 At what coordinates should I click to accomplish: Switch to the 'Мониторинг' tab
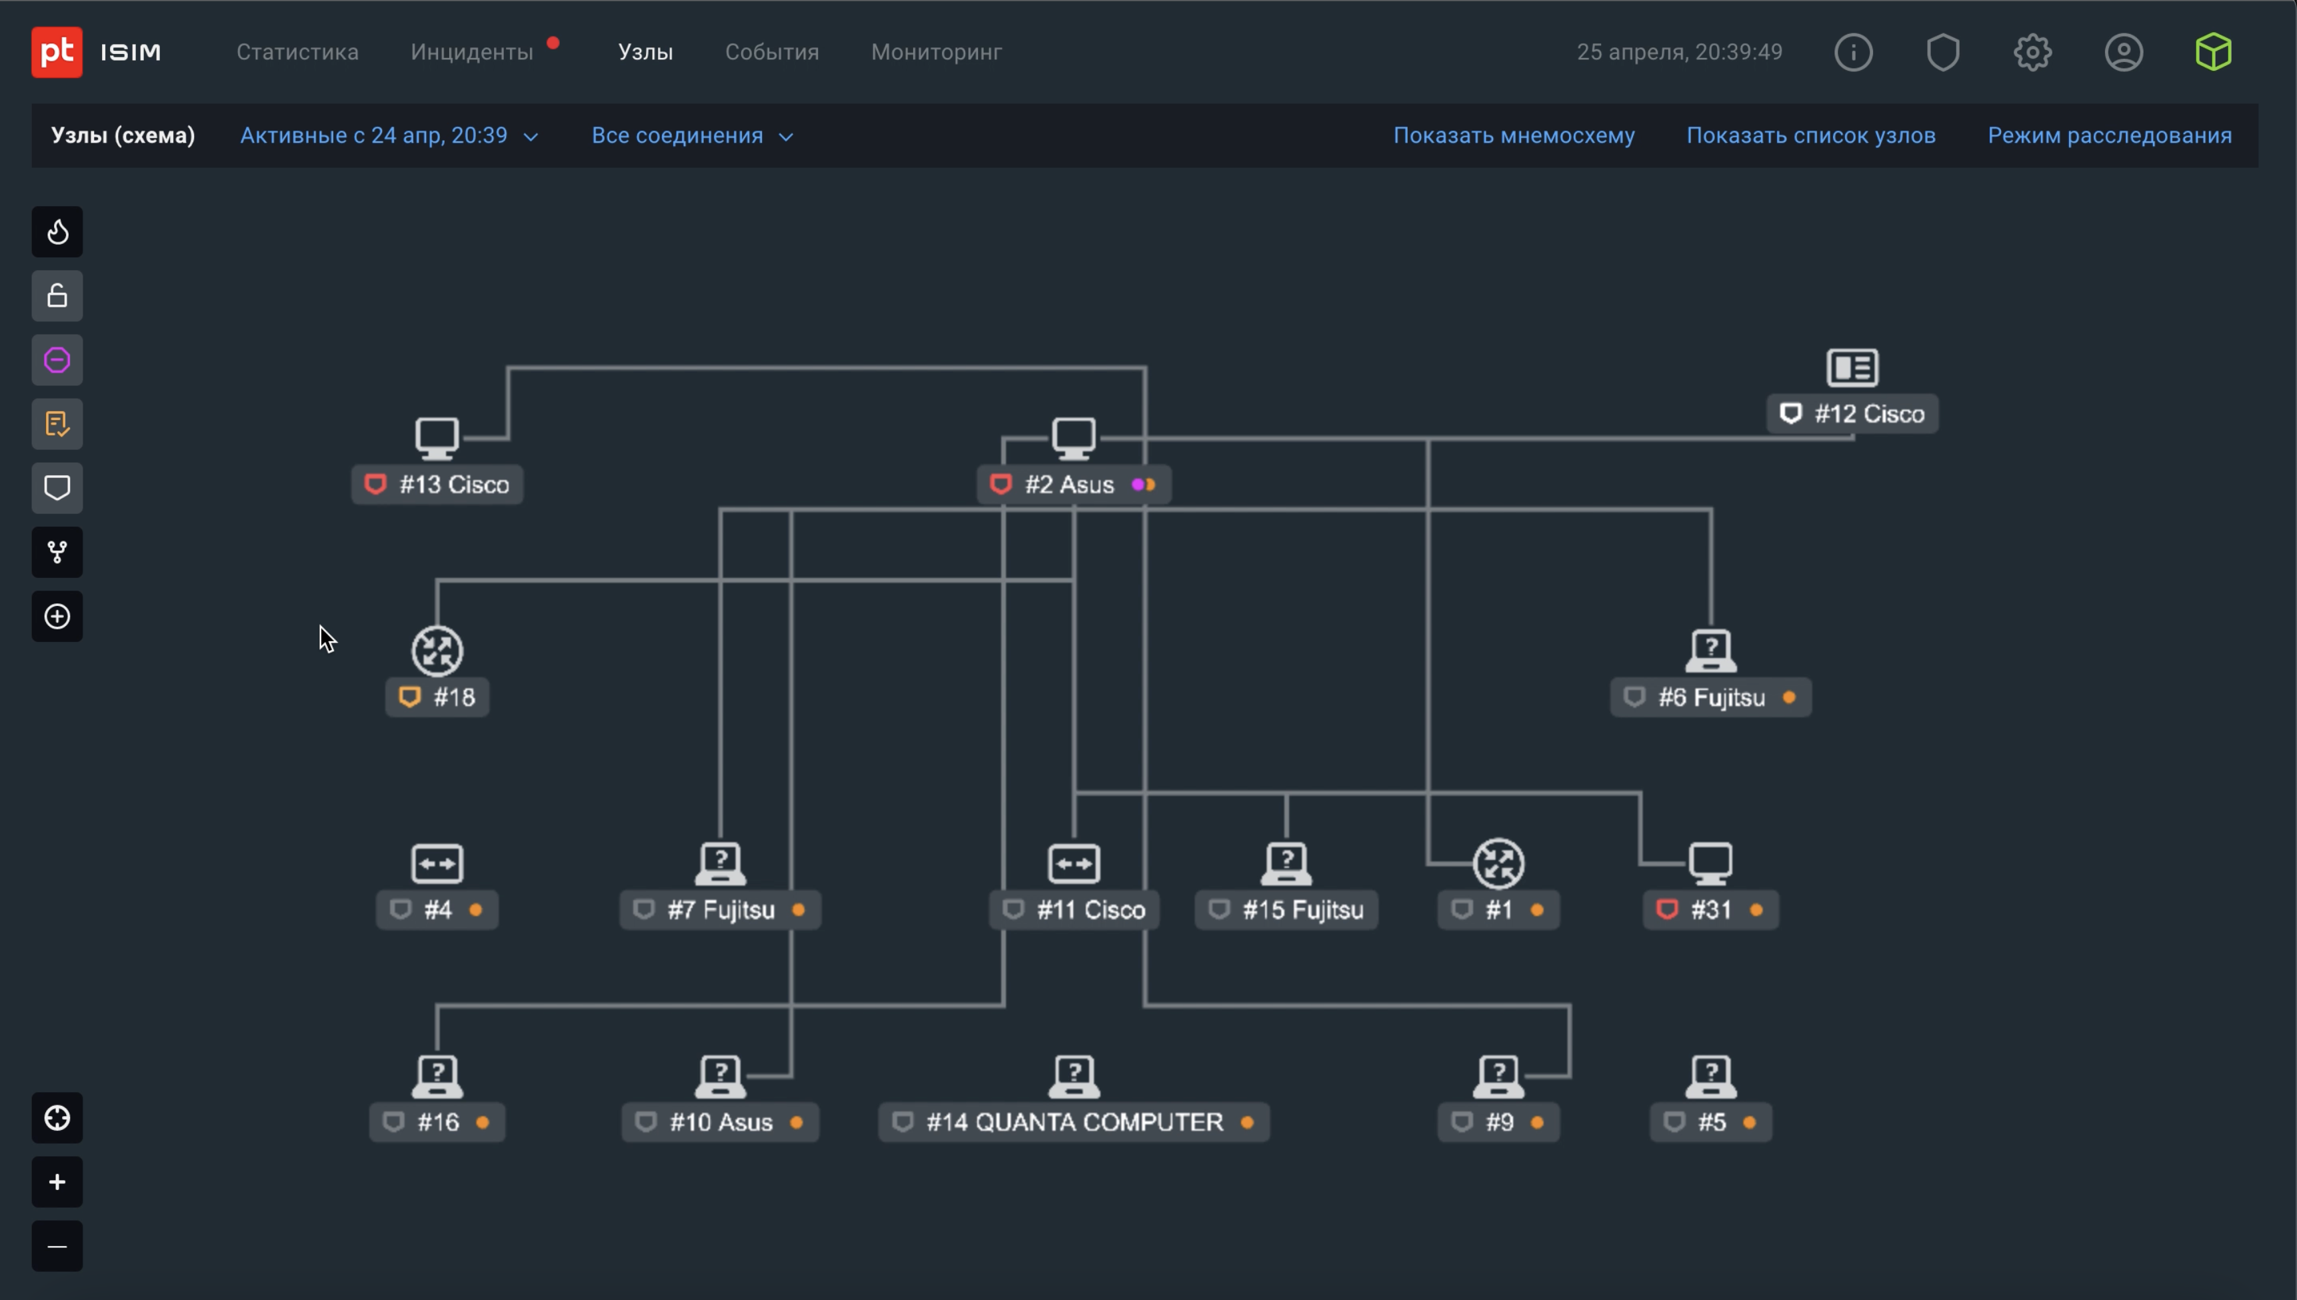[x=936, y=52]
